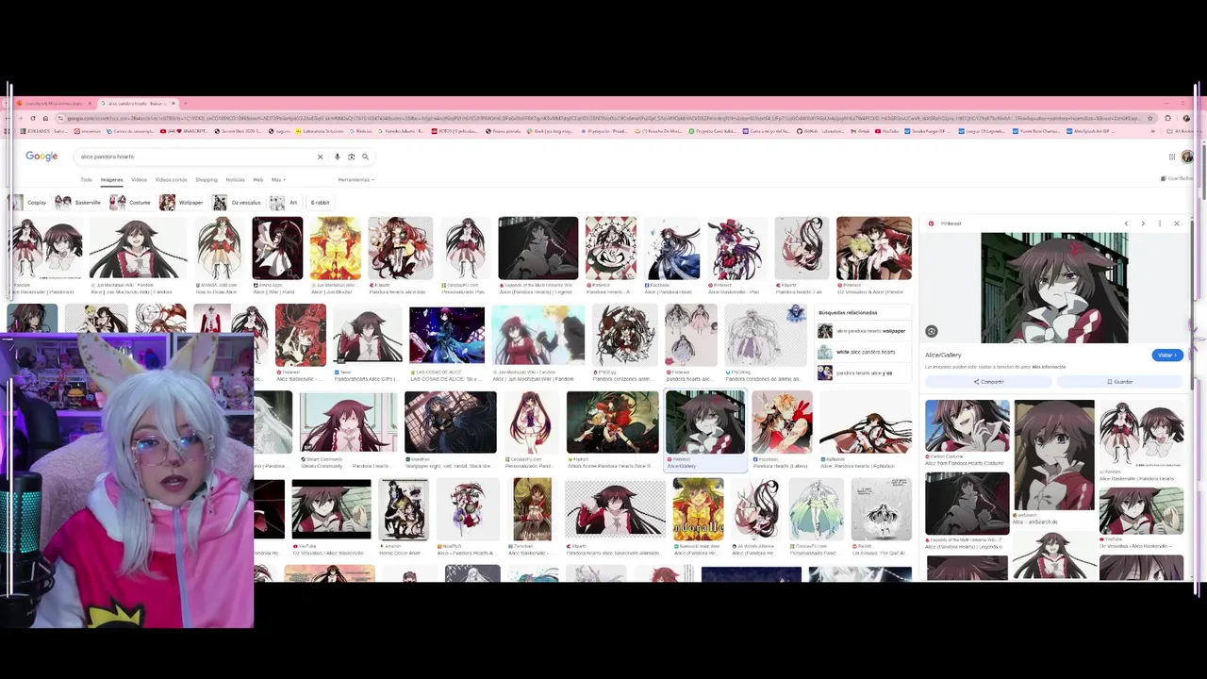Switch to the Web results tab
This screenshot has height=679, width=1207.
(257, 179)
